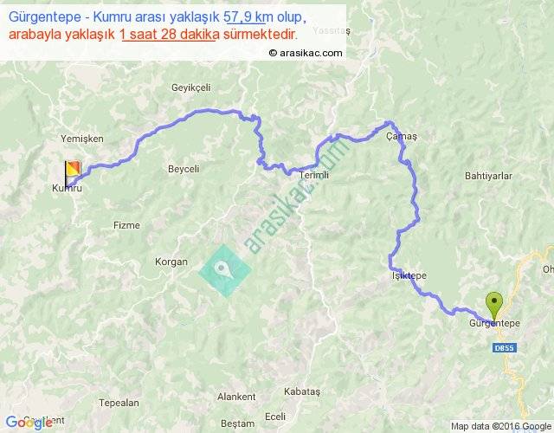Click the Tepealan place label
The image size is (554, 433).
(x=119, y=403)
